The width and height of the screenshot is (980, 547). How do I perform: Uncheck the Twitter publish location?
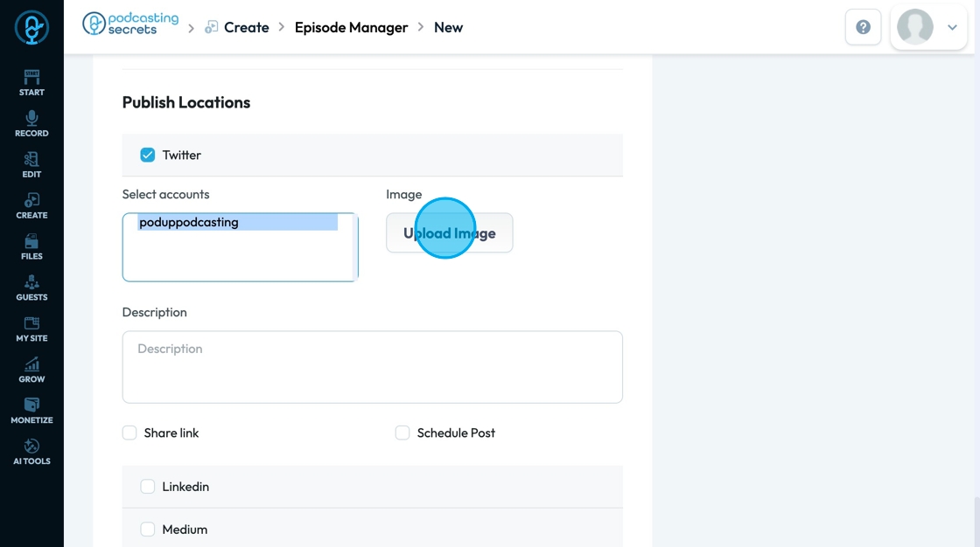coord(148,155)
